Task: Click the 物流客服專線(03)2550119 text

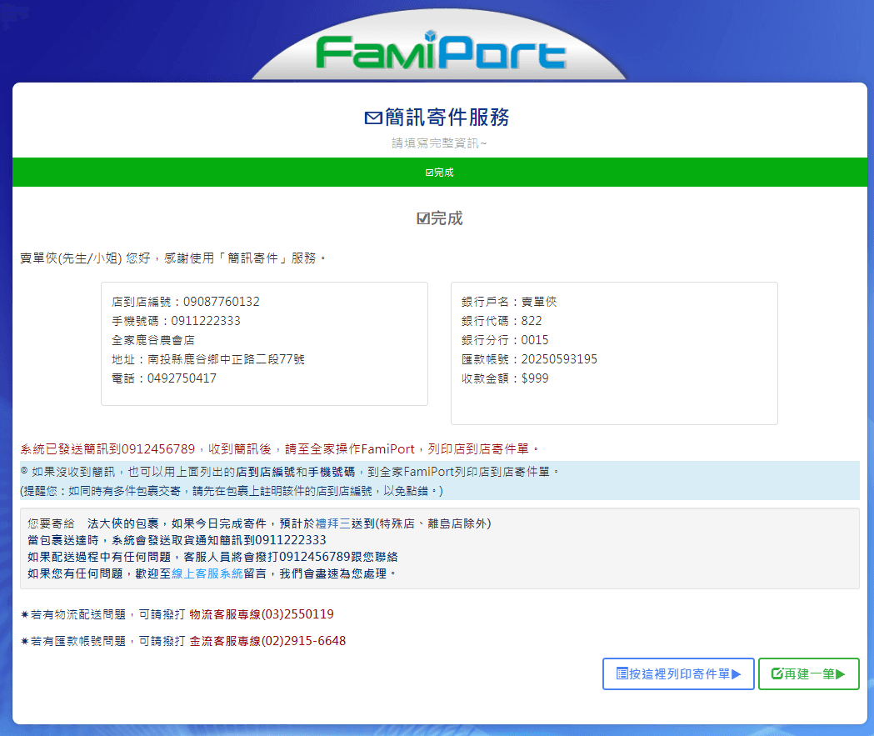Action: [x=262, y=614]
